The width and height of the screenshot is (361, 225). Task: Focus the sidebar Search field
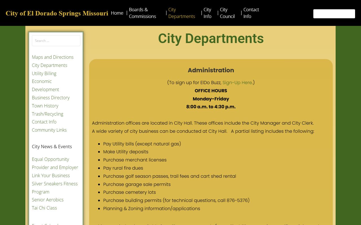click(x=56, y=40)
